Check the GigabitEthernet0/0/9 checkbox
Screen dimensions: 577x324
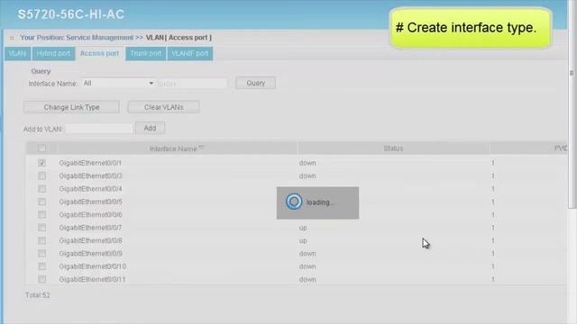pyautogui.click(x=42, y=254)
